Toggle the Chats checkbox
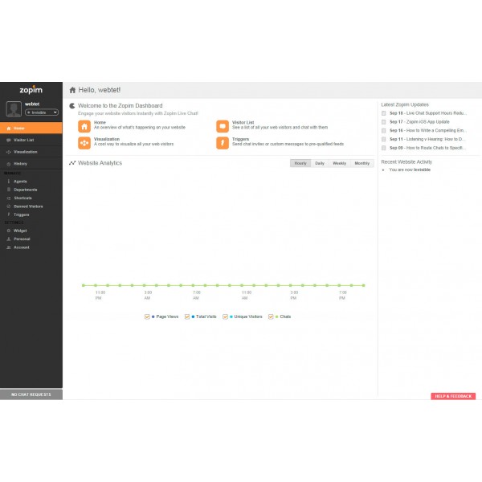 coord(271,317)
